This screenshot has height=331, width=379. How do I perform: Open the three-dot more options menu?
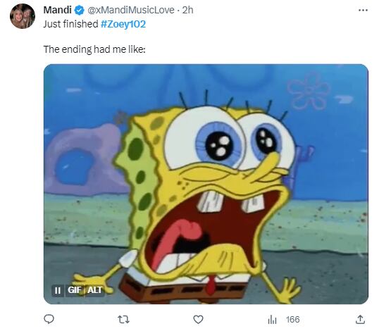coord(363,10)
